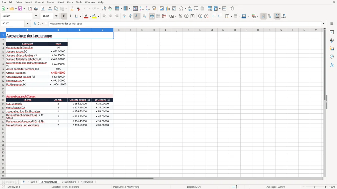
Task: Open the font size dropdown
Action: [x=56, y=16]
